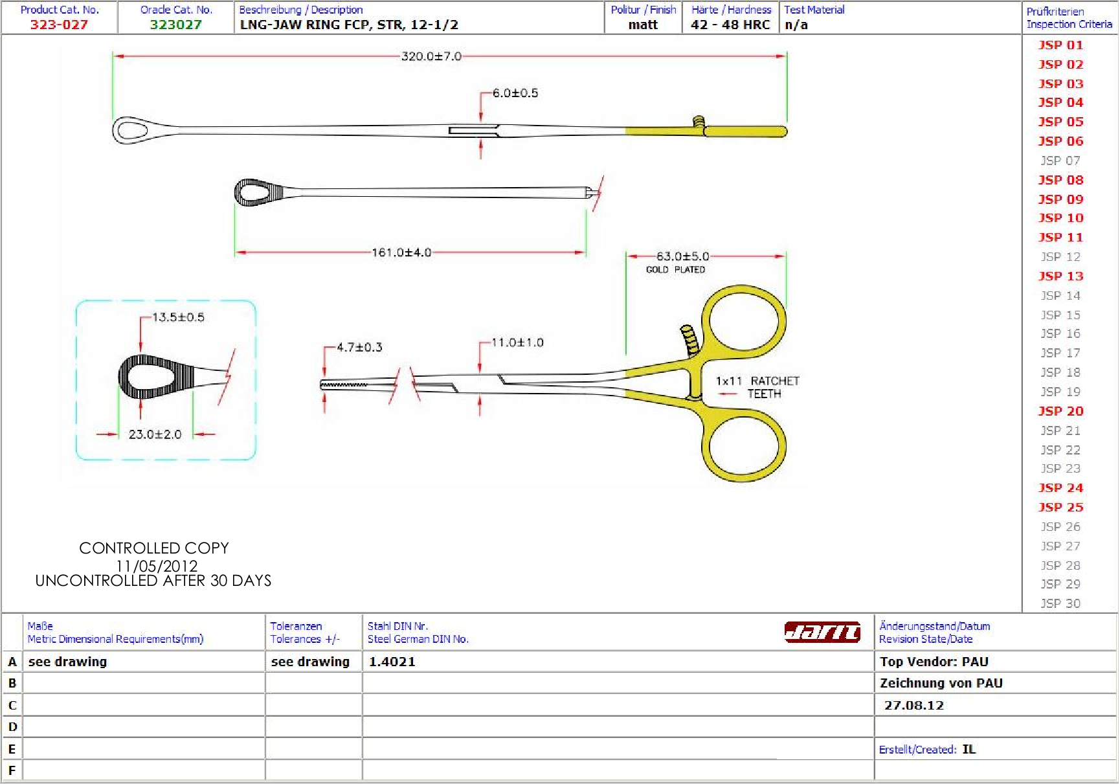The height and width of the screenshot is (784, 1120).
Task: Select the jaw detail view in dashed box
Action: click(x=166, y=380)
